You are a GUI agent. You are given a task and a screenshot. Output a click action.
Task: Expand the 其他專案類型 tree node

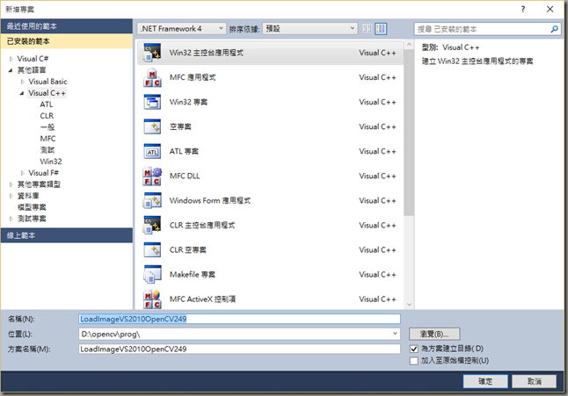pyautogui.click(x=11, y=184)
